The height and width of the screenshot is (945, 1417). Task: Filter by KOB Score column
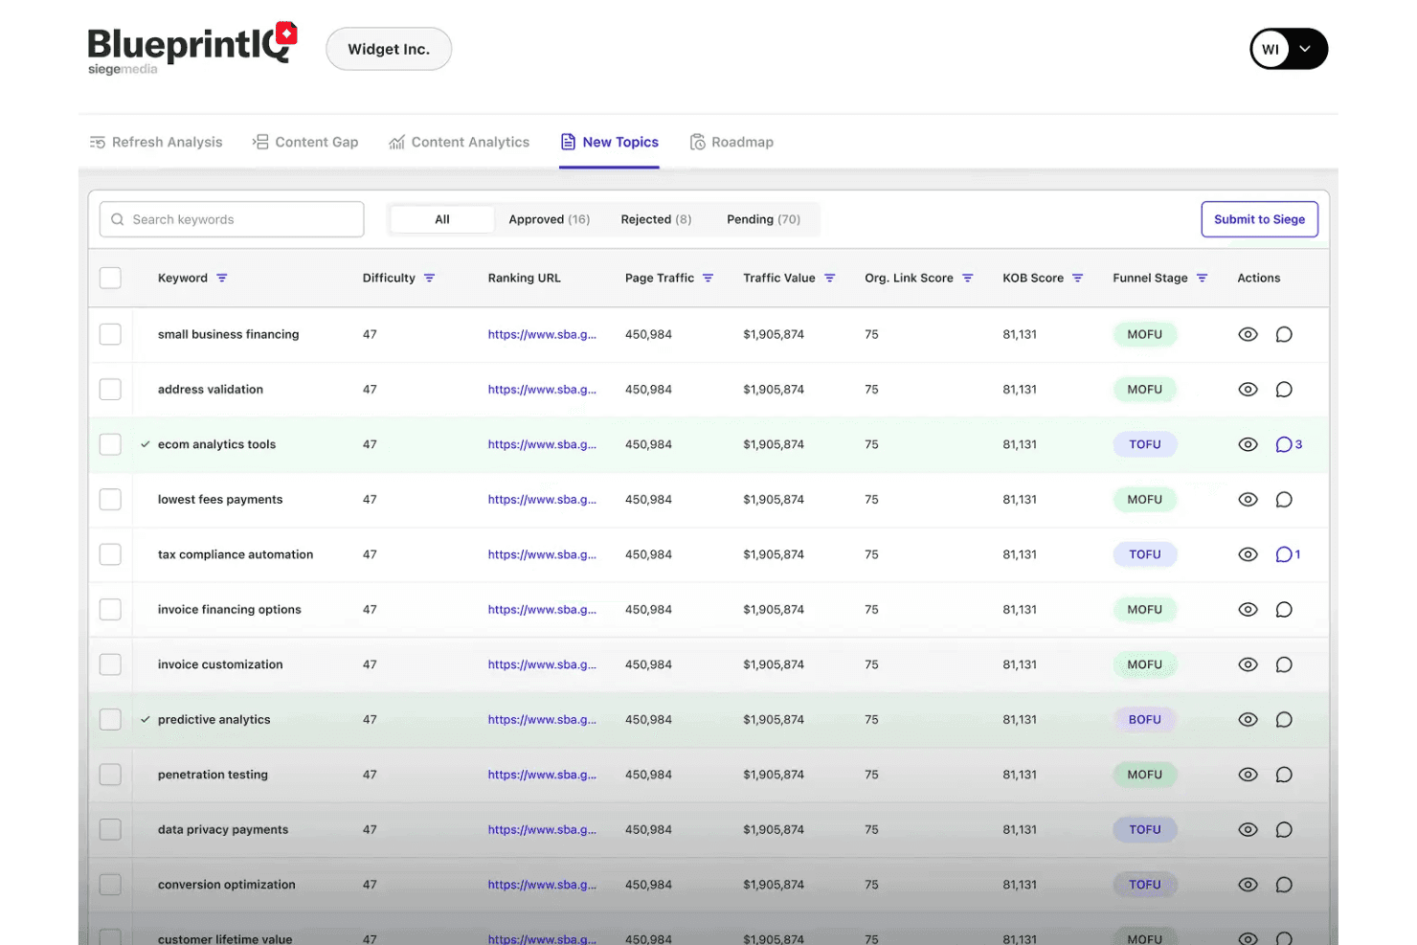point(1078,278)
